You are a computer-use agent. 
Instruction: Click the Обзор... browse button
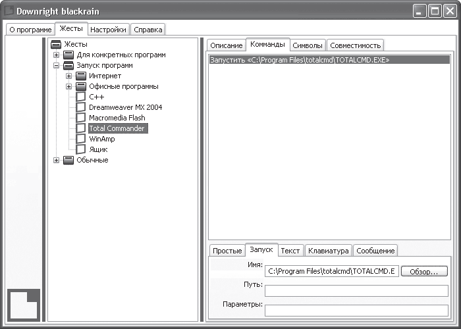pos(424,271)
